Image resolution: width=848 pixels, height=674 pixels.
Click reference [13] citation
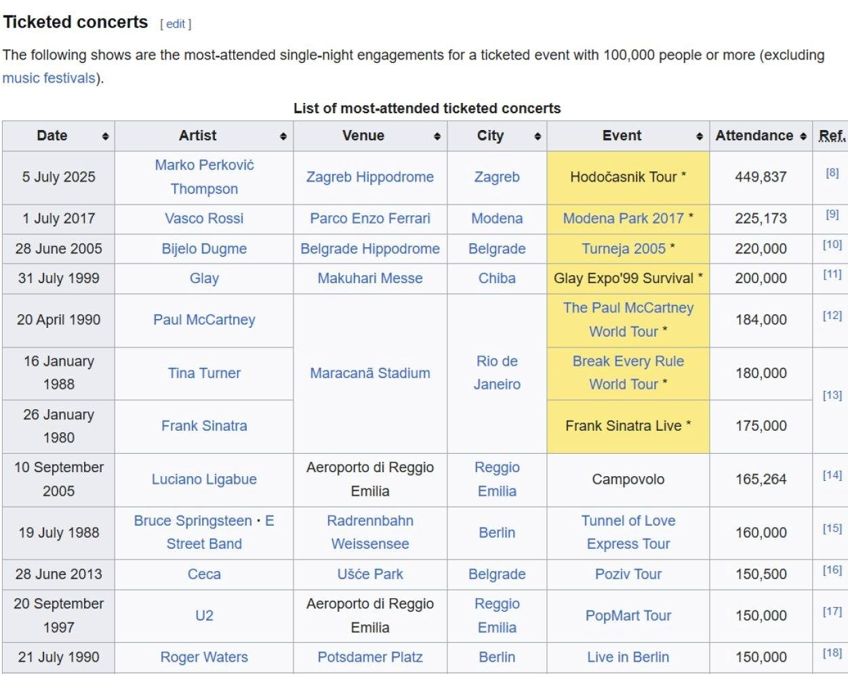pyautogui.click(x=832, y=395)
